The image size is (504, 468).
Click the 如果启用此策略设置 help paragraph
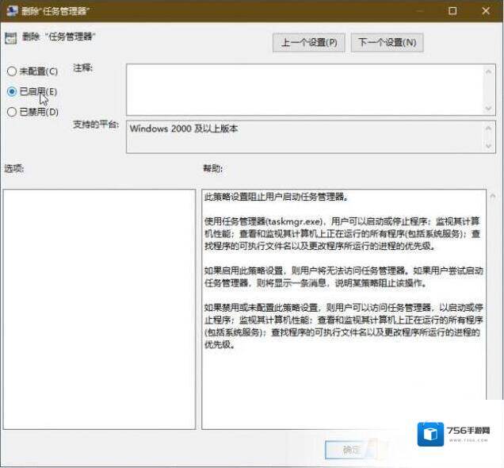coord(344,277)
